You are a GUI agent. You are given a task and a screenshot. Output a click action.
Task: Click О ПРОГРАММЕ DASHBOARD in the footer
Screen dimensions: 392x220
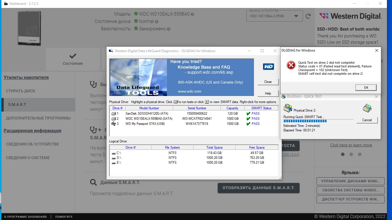click(x=26, y=217)
